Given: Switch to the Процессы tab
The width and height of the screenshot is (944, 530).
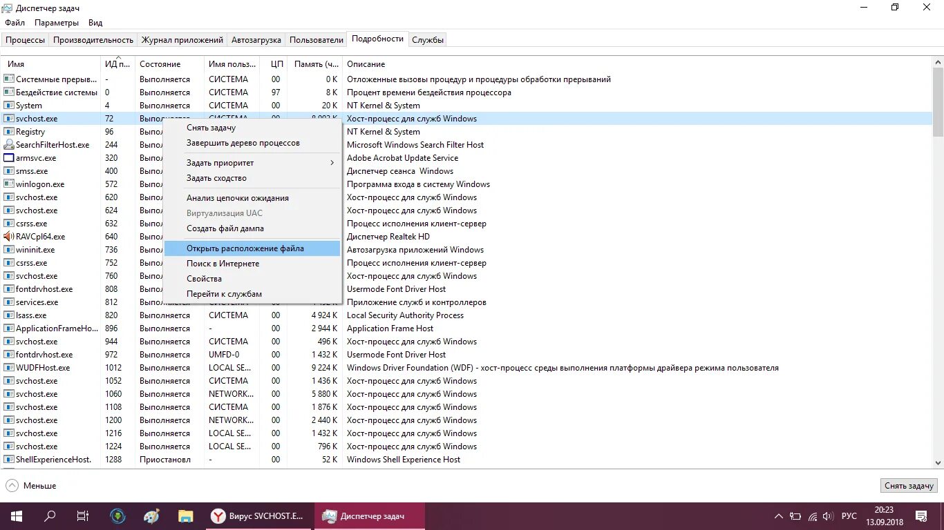Looking at the screenshot, I should click(26, 40).
